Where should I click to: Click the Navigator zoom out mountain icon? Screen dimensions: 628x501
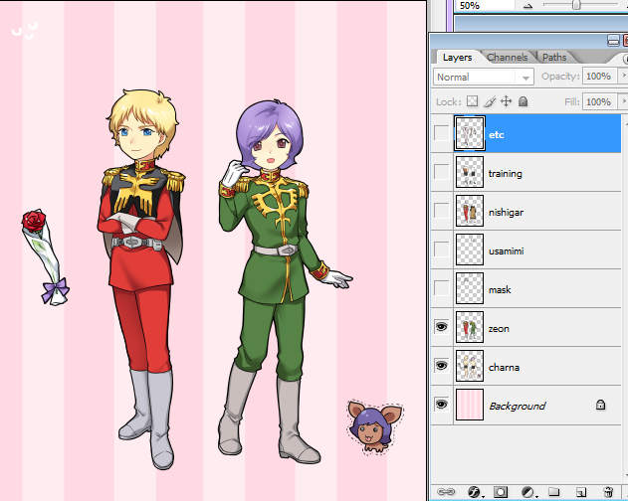coord(527,6)
